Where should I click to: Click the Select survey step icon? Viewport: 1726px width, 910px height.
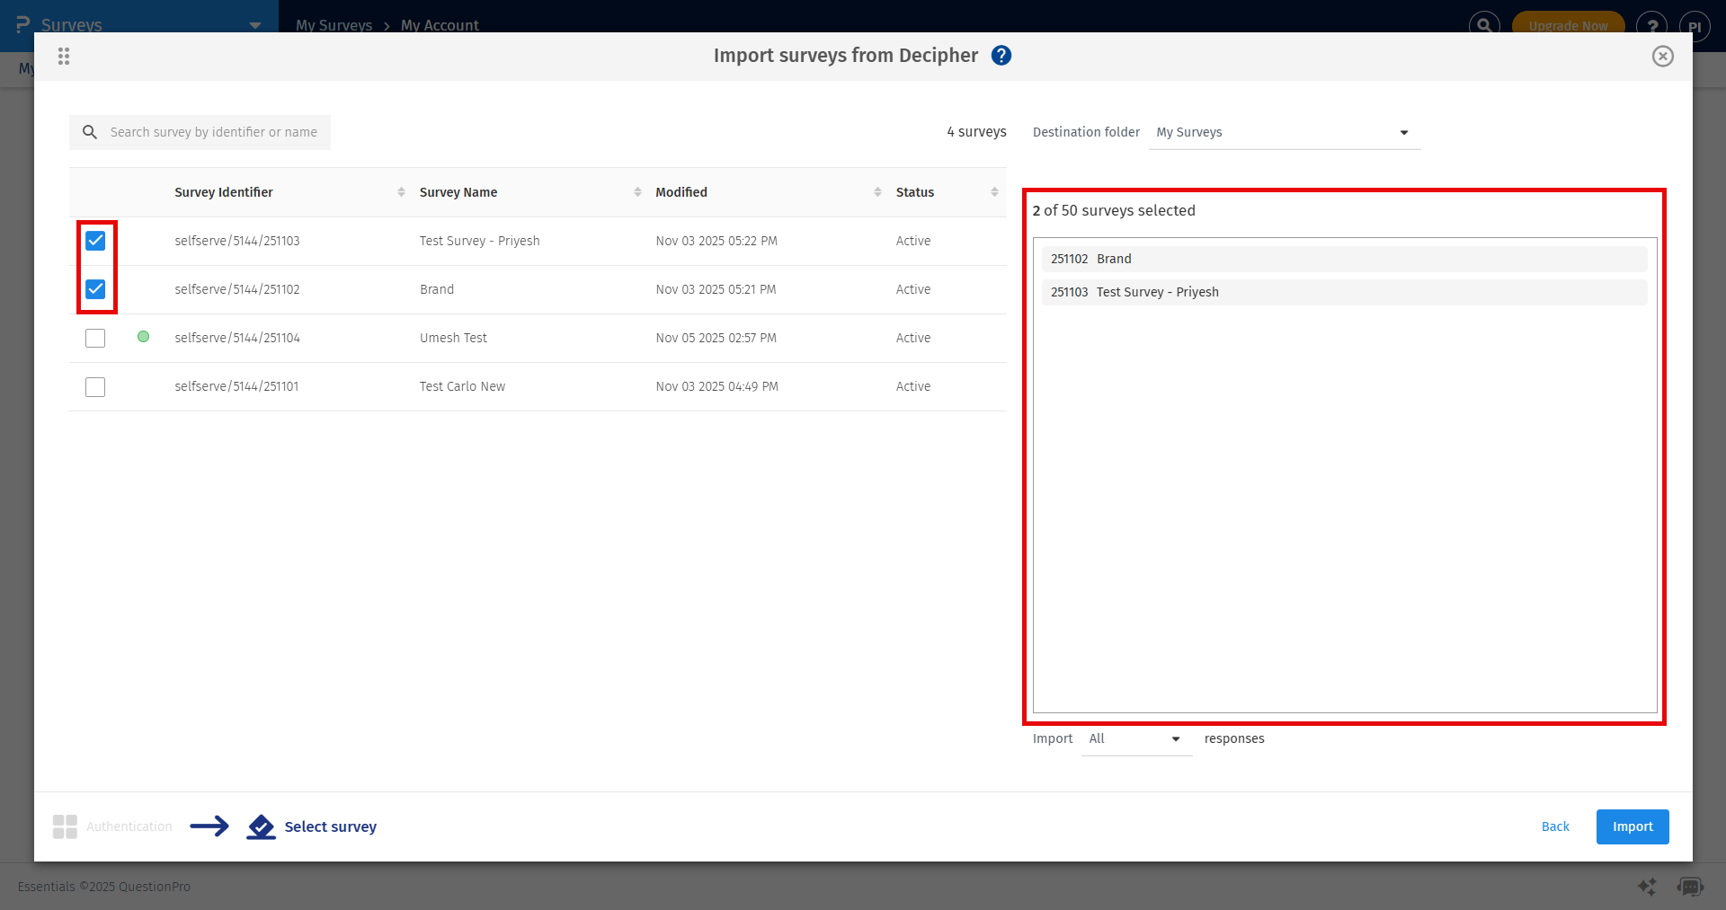pyautogui.click(x=261, y=826)
